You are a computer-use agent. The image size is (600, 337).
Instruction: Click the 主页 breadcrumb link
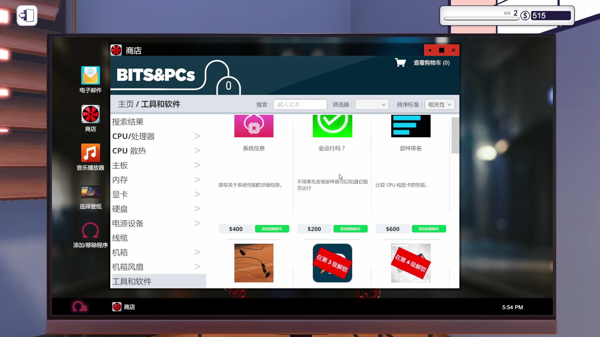126,104
